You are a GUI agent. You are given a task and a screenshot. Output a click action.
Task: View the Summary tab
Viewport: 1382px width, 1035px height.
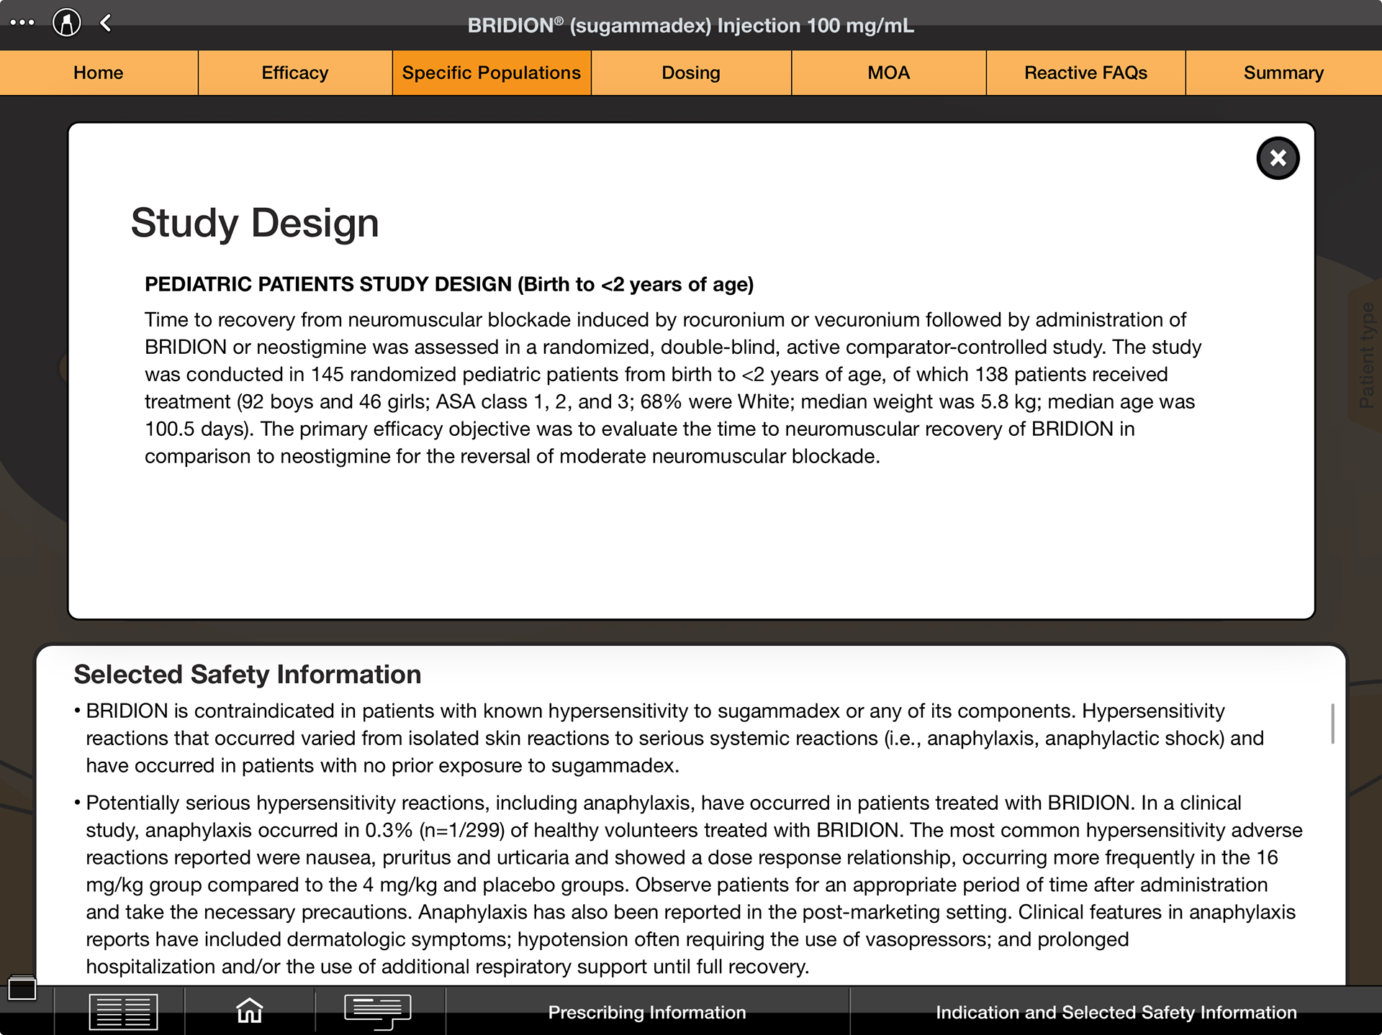[1283, 73]
